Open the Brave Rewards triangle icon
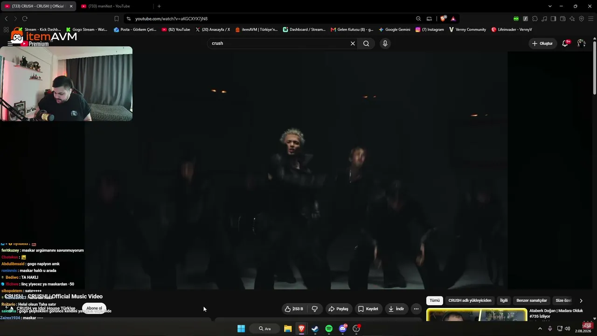Viewport: 597px width, 336px height. click(453, 19)
